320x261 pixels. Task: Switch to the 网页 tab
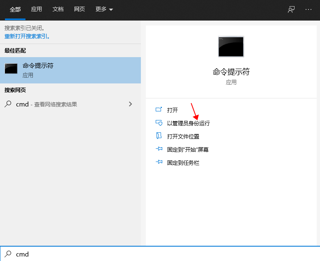pos(79,9)
